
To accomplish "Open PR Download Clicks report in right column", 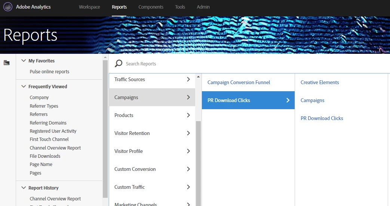I will tap(322, 118).
